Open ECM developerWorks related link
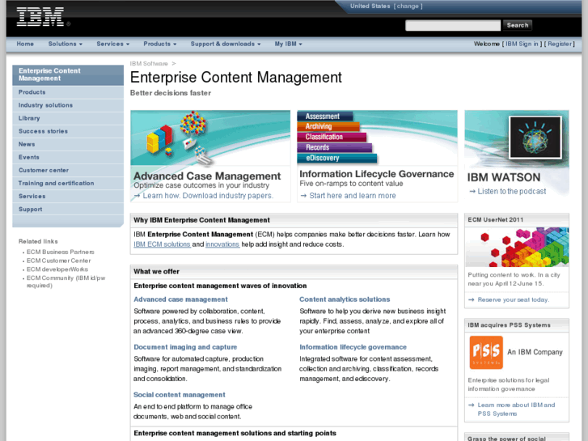The height and width of the screenshot is (441, 588). pos(57,269)
